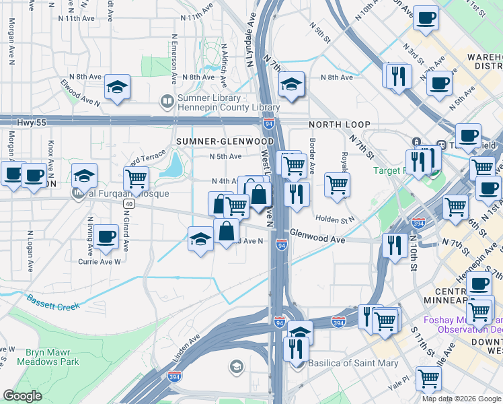This screenshot has height=404, width=503.
Task: Open the restaurant marker near N 3rd St
Action: [399, 77]
